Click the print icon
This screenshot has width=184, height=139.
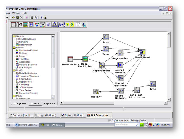[32, 18]
